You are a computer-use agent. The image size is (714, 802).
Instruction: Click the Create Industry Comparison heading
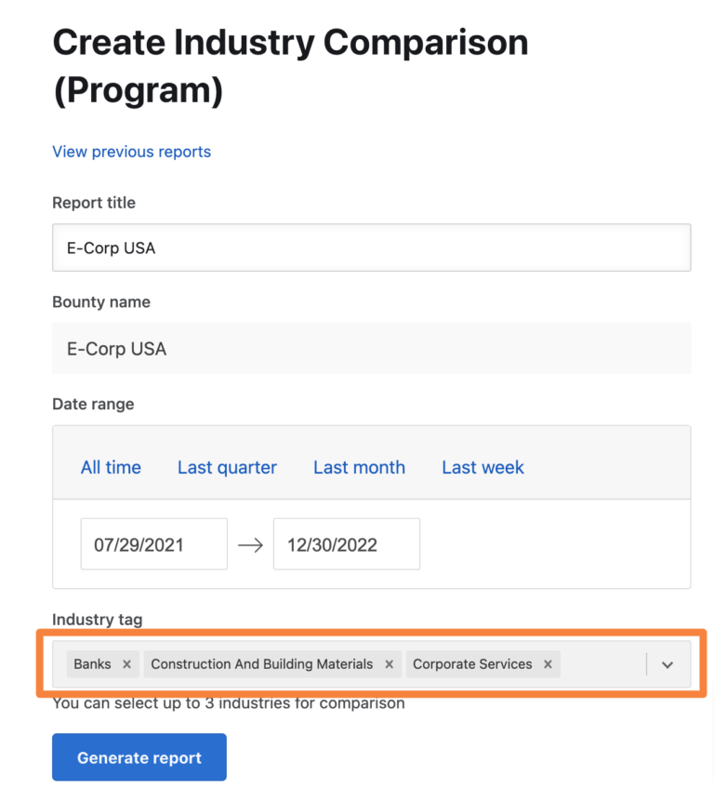tap(290, 65)
